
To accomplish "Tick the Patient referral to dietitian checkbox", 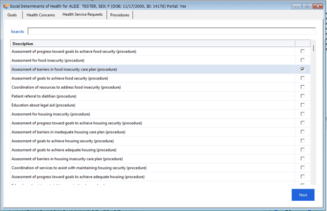I will [x=303, y=96].
